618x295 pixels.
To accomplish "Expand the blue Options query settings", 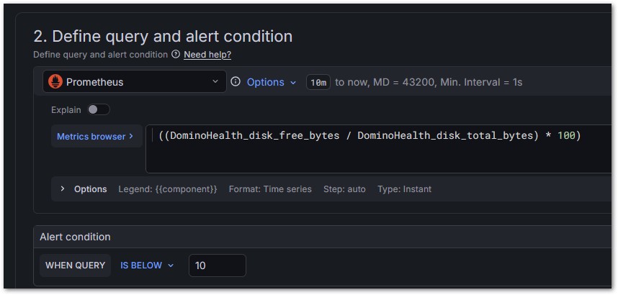I will pyautogui.click(x=271, y=82).
